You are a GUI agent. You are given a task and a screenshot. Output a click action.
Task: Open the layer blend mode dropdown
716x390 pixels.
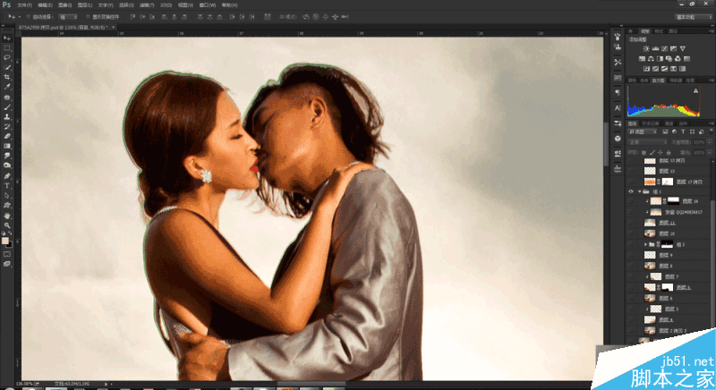tap(647, 142)
